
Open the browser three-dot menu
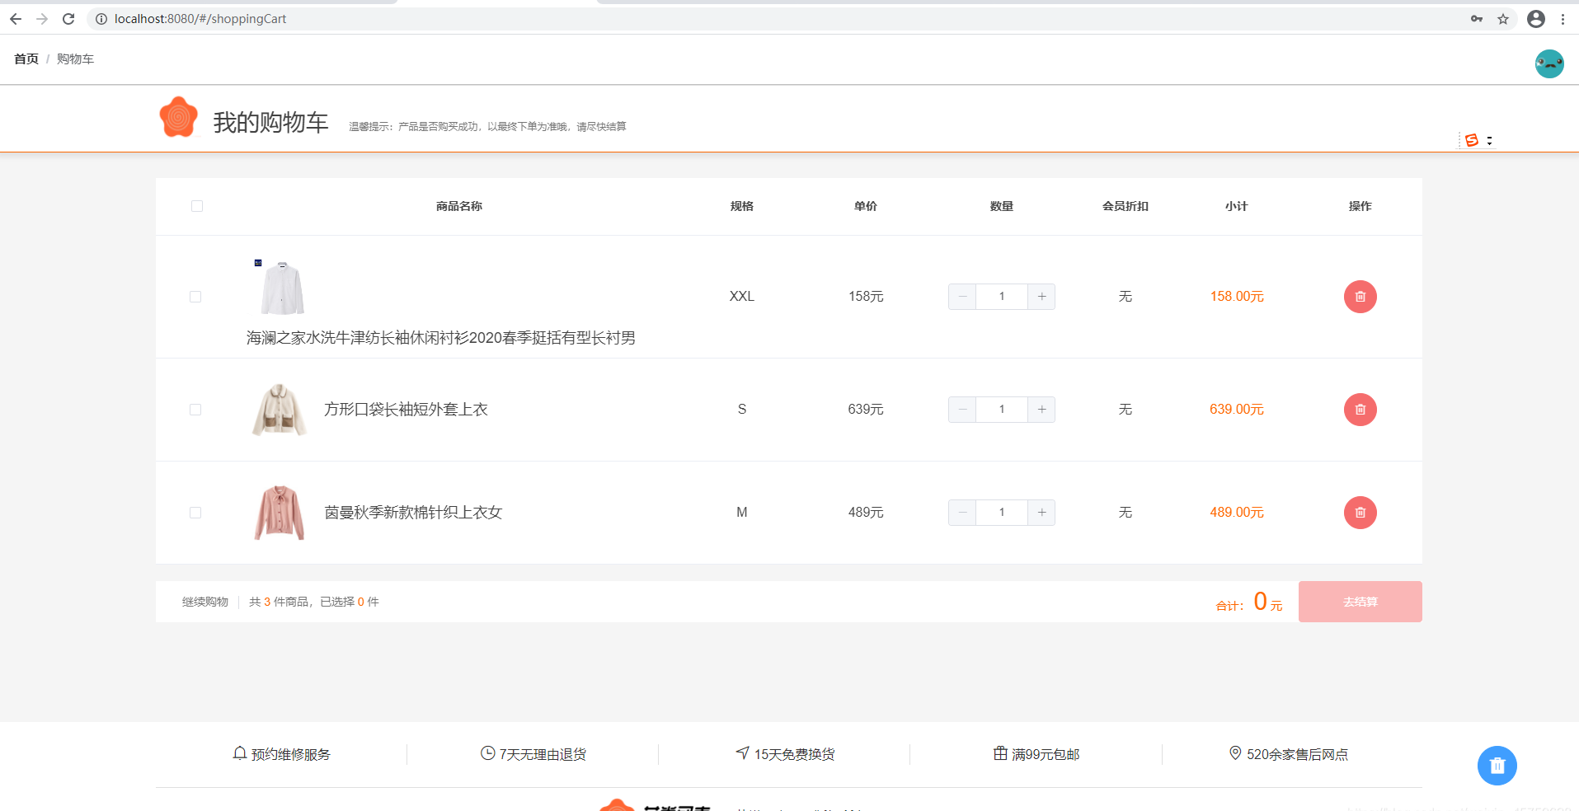click(1563, 19)
